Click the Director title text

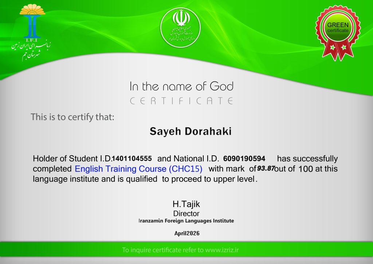pos(186,214)
